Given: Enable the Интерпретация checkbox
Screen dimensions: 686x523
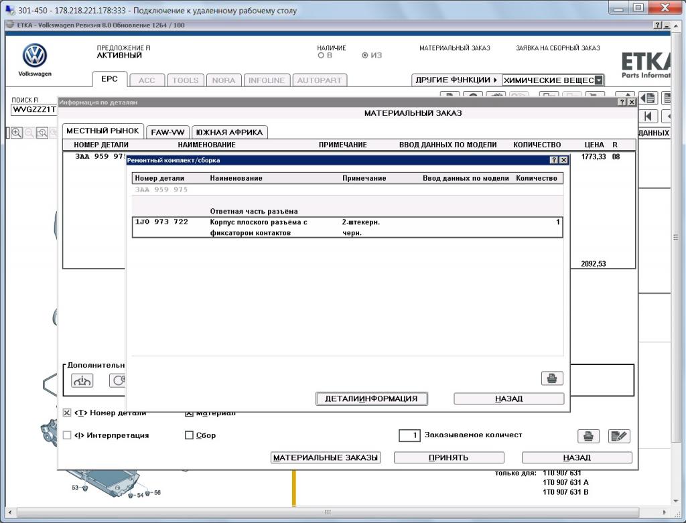Looking at the screenshot, I should (67, 435).
